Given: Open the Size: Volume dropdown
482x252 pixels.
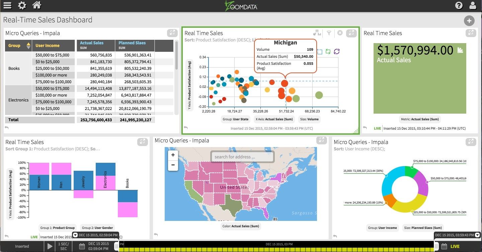Looking at the screenshot, I should coord(309,119).
